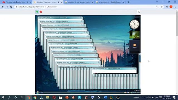Open Windows Settings gear on the taskbar
This screenshot has width=178, height=100.
99,97
